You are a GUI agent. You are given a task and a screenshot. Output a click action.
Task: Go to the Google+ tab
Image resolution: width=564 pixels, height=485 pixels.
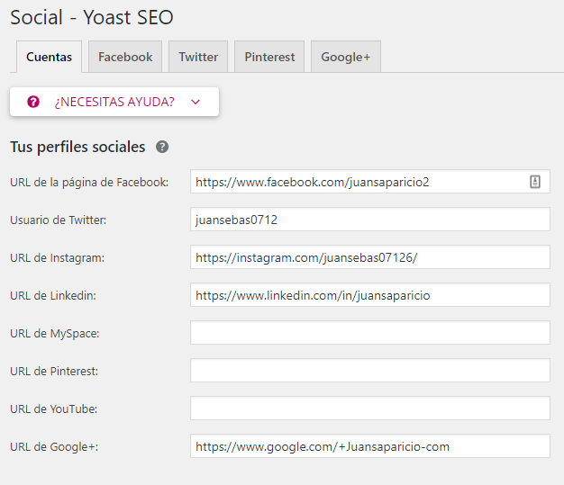(346, 57)
